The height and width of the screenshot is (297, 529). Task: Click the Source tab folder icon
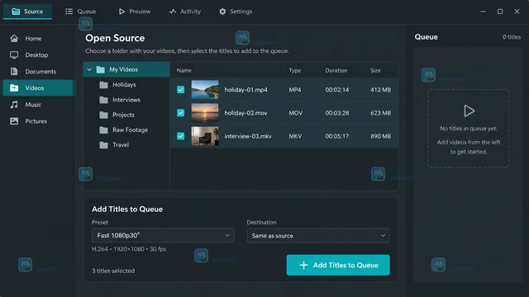pos(16,12)
